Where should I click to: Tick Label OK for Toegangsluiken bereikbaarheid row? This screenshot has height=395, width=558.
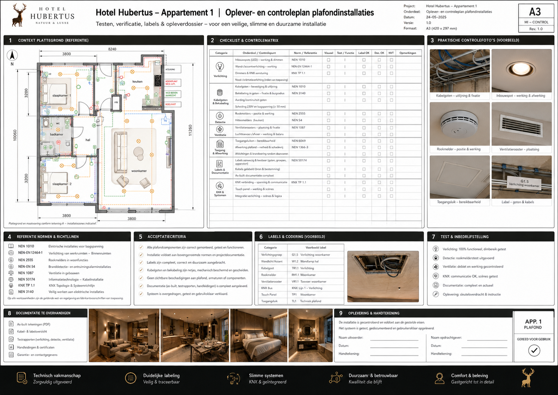click(364, 141)
